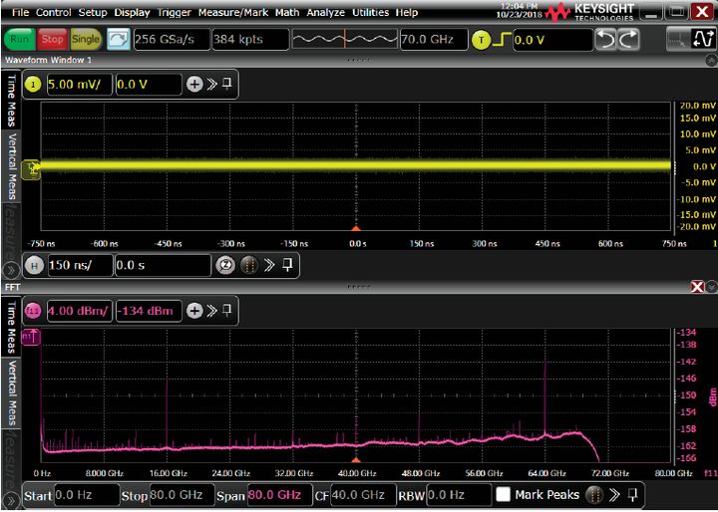718x512 pixels.
Task: Open the Analyze menu
Action: (x=325, y=12)
